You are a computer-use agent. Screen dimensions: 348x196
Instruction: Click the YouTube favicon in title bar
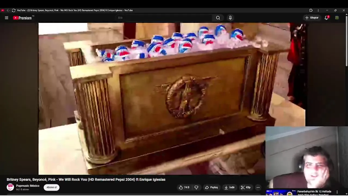click(x=2, y=10)
